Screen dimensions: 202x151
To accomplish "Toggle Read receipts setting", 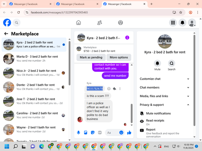I will tap(164, 122).
